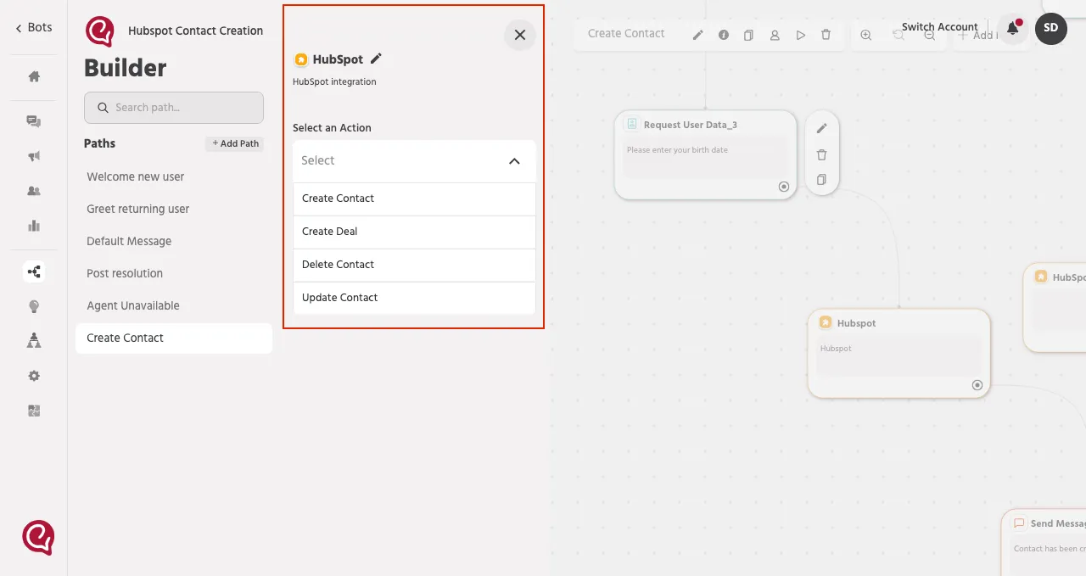This screenshot has height=576, width=1086.
Task: Open the users group icon
Action: tap(34, 191)
